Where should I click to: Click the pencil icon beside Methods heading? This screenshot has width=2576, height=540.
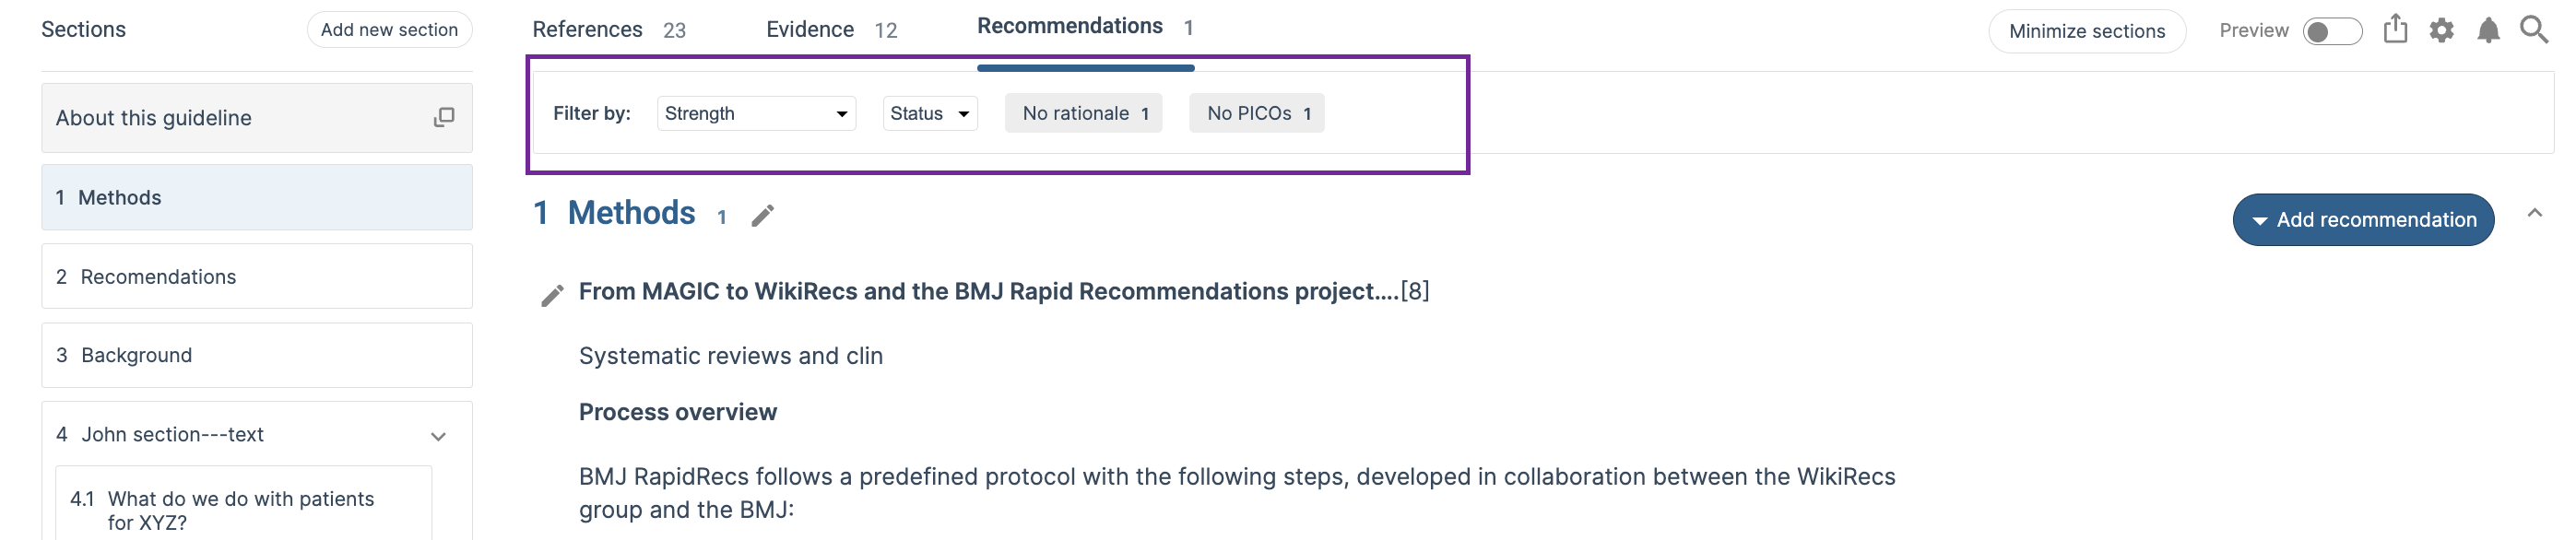pyautogui.click(x=763, y=216)
